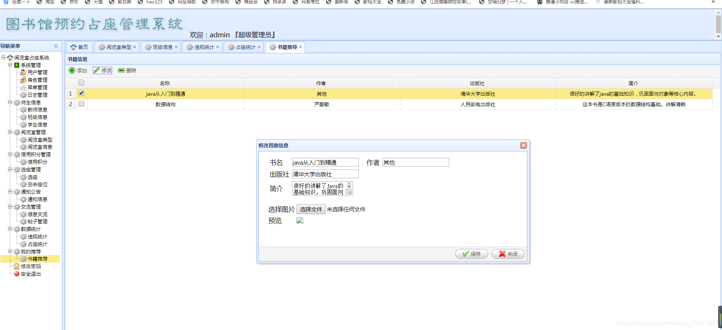The height and width of the screenshot is (330, 722).
Task: Collapse the 交流管理 tree node
Action: pyautogui.click(x=10, y=207)
